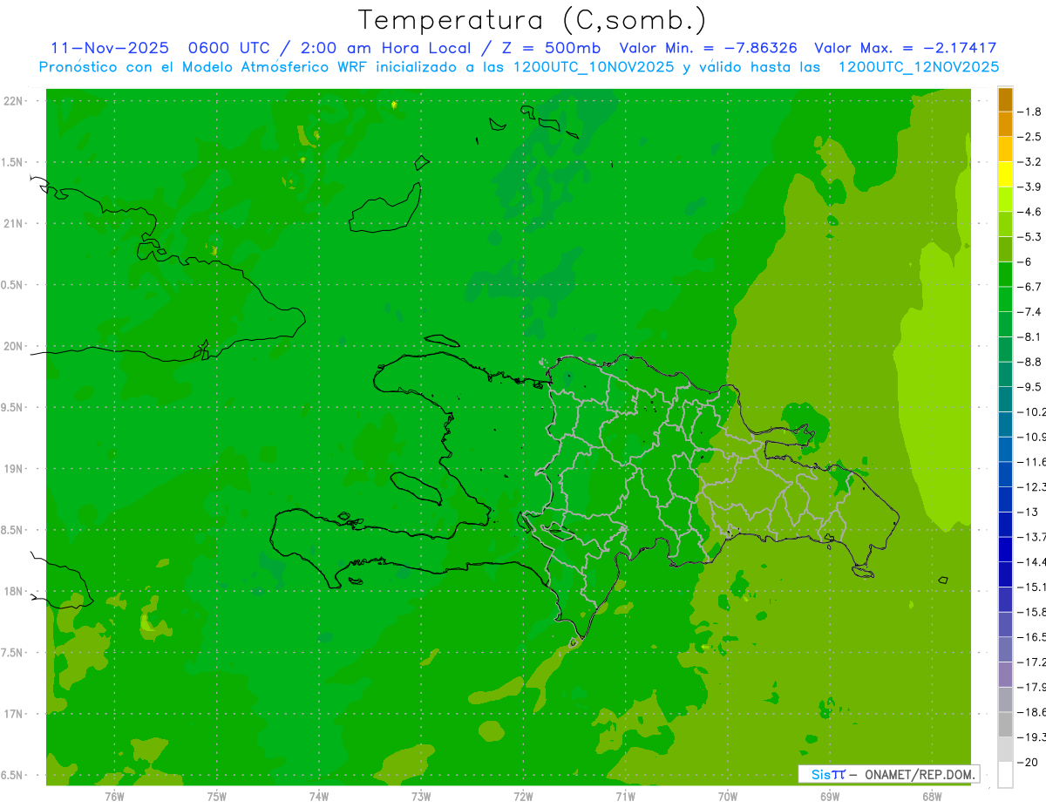1046x808 pixels.
Task: Pick the lime swatch between -4.6 and -5.3
Action: 1005,224
